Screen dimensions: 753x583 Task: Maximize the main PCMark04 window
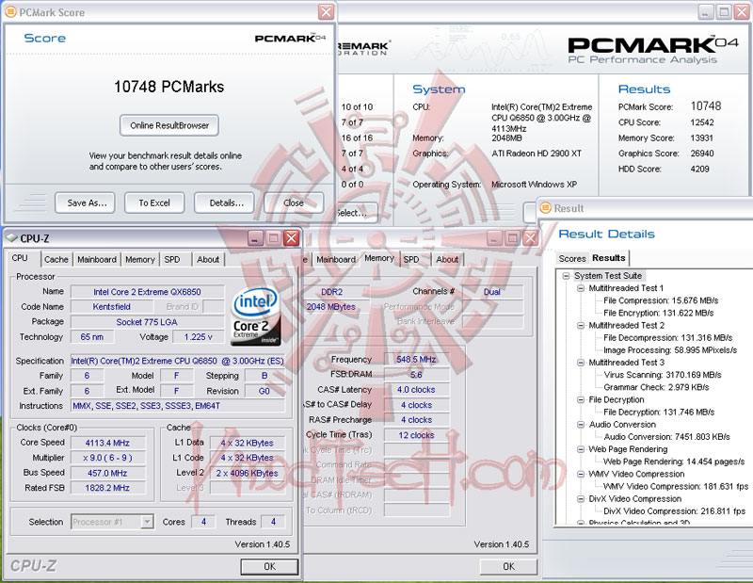click(x=723, y=11)
